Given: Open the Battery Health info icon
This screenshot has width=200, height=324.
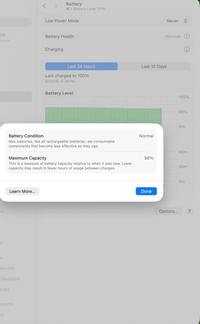Looking at the screenshot, I should (x=187, y=36).
